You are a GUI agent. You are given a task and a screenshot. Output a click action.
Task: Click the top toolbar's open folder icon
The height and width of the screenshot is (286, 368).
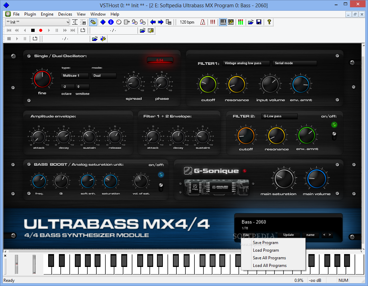coord(251,22)
